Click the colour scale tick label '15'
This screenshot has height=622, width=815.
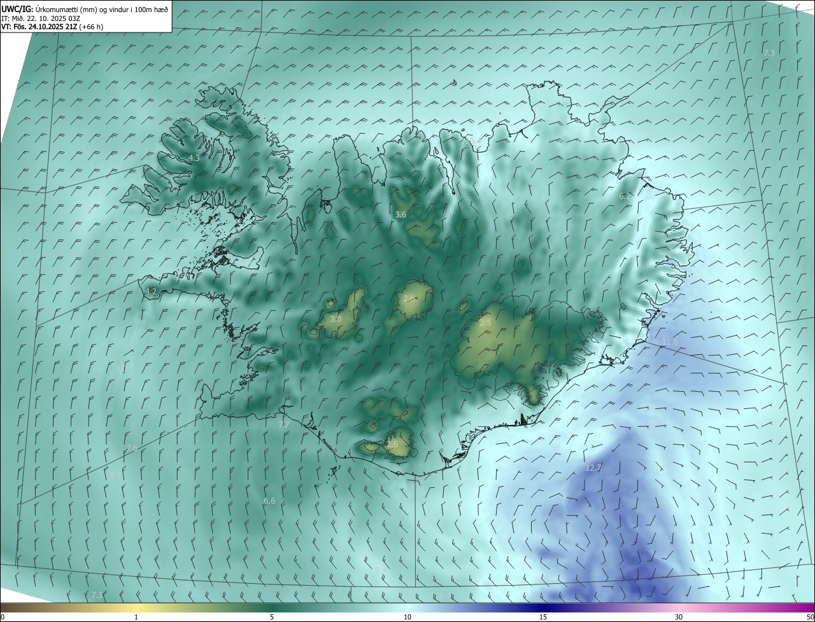[543, 617]
